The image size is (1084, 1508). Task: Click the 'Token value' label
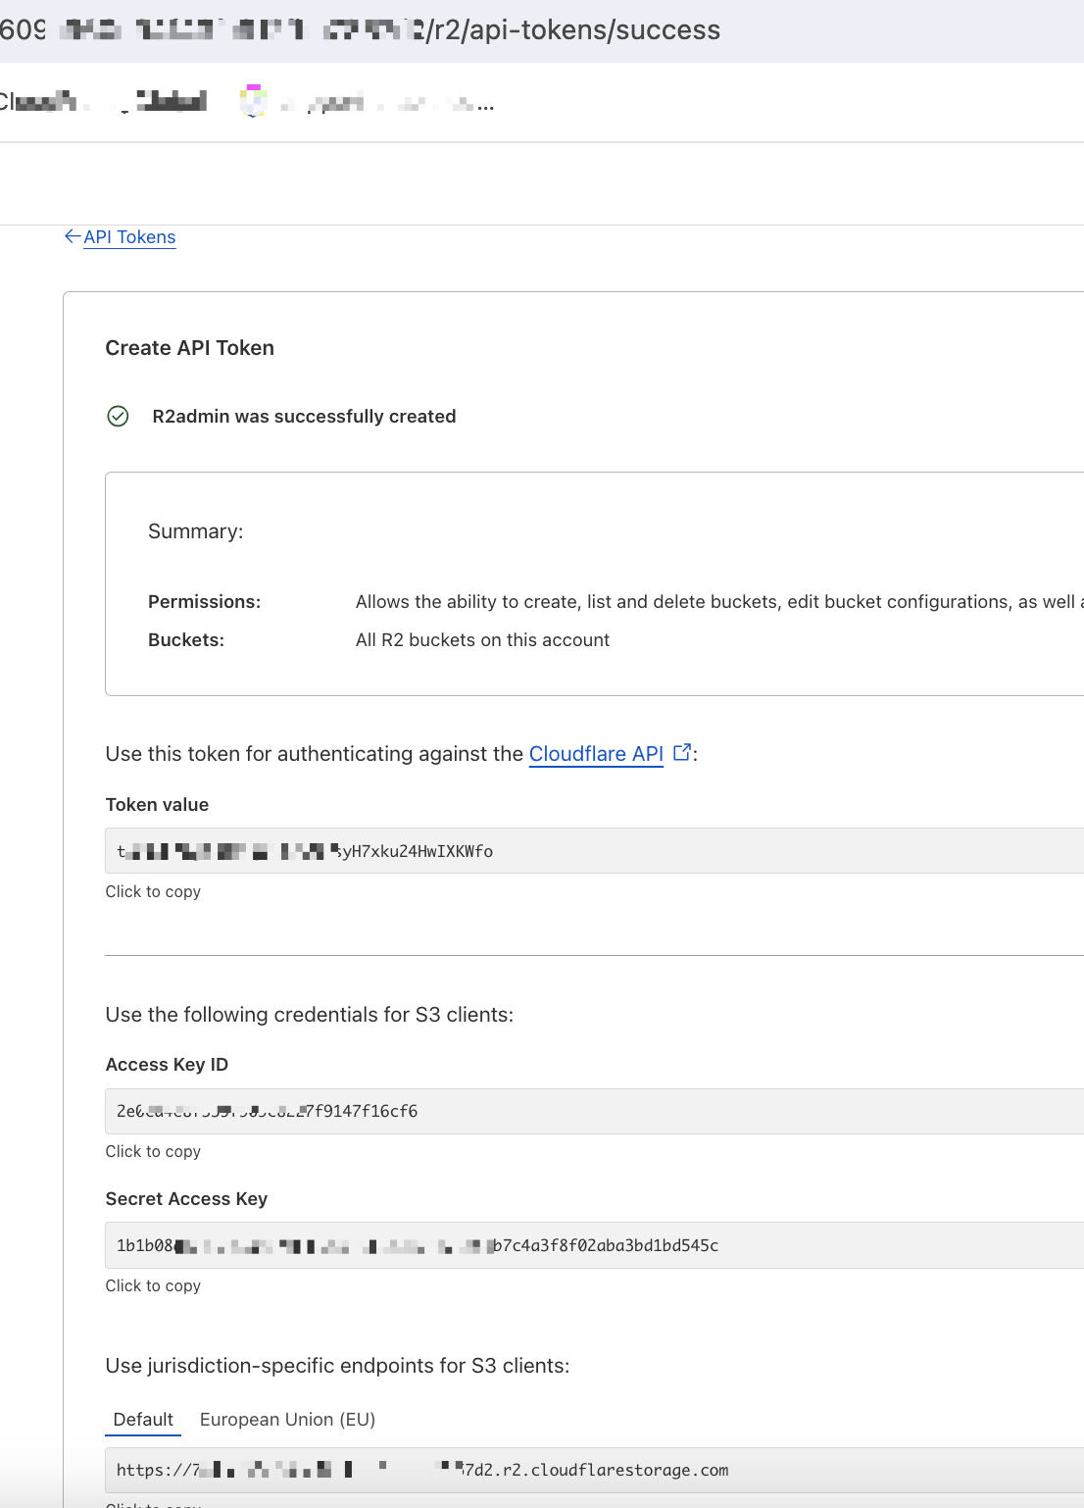click(157, 805)
